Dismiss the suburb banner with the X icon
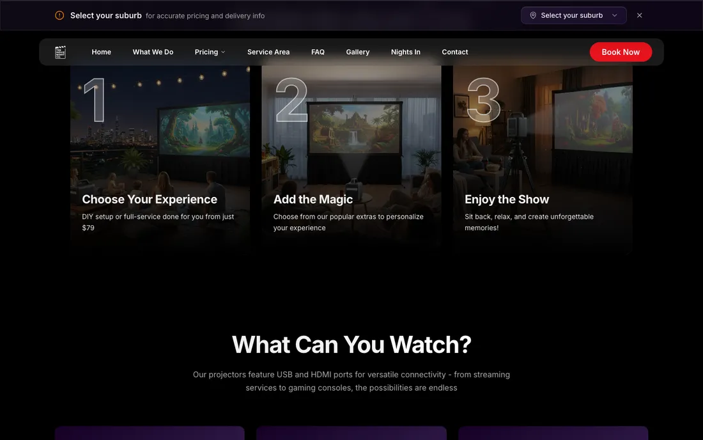This screenshot has height=440, width=703. point(639,15)
